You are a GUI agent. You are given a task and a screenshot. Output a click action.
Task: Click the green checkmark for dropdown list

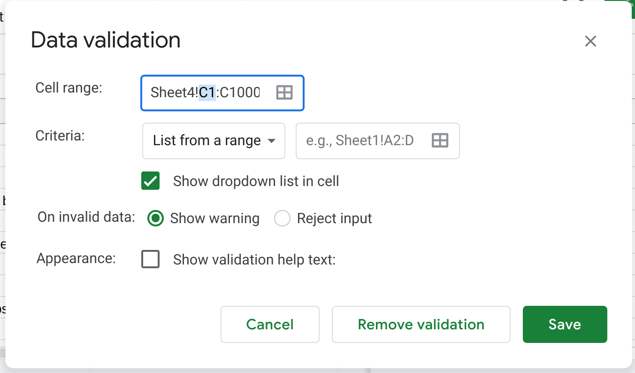click(151, 181)
